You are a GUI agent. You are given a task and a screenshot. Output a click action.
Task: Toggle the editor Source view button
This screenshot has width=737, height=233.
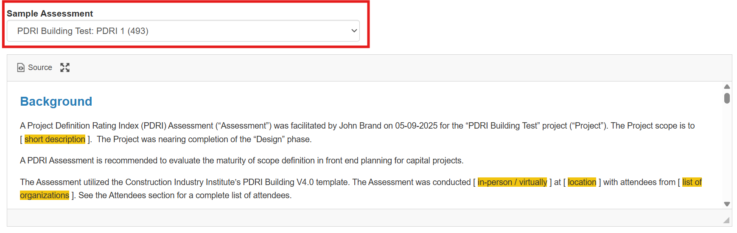point(35,67)
